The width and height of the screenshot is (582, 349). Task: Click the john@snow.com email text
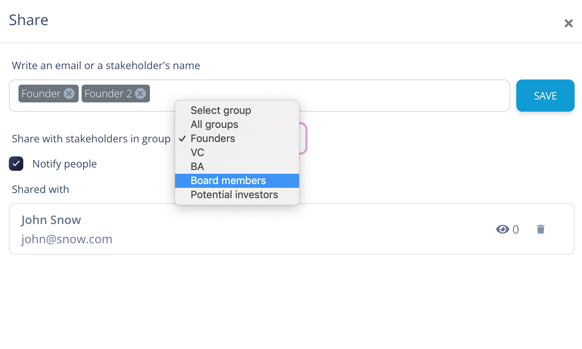pyautogui.click(x=67, y=239)
